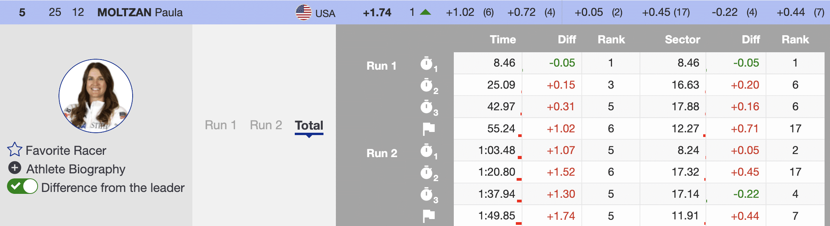Click the Favorite Racer star icon
The image size is (830, 226).
point(15,149)
